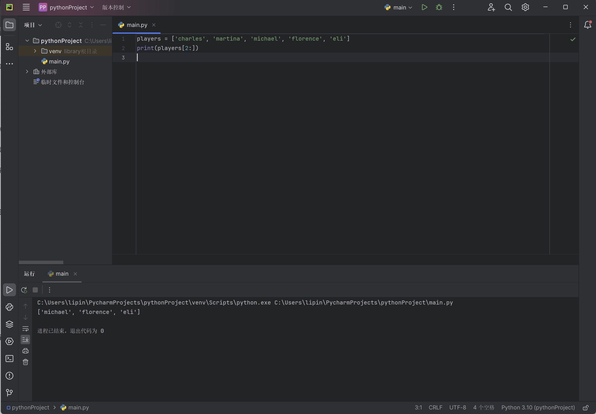This screenshot has height=414, width=596.
Task: Click project panel horizontal scrollbar
Action: [x=41, y=262]
